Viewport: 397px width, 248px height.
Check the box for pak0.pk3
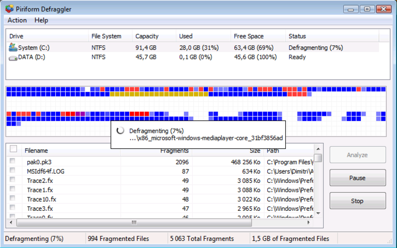coord(12,161)
